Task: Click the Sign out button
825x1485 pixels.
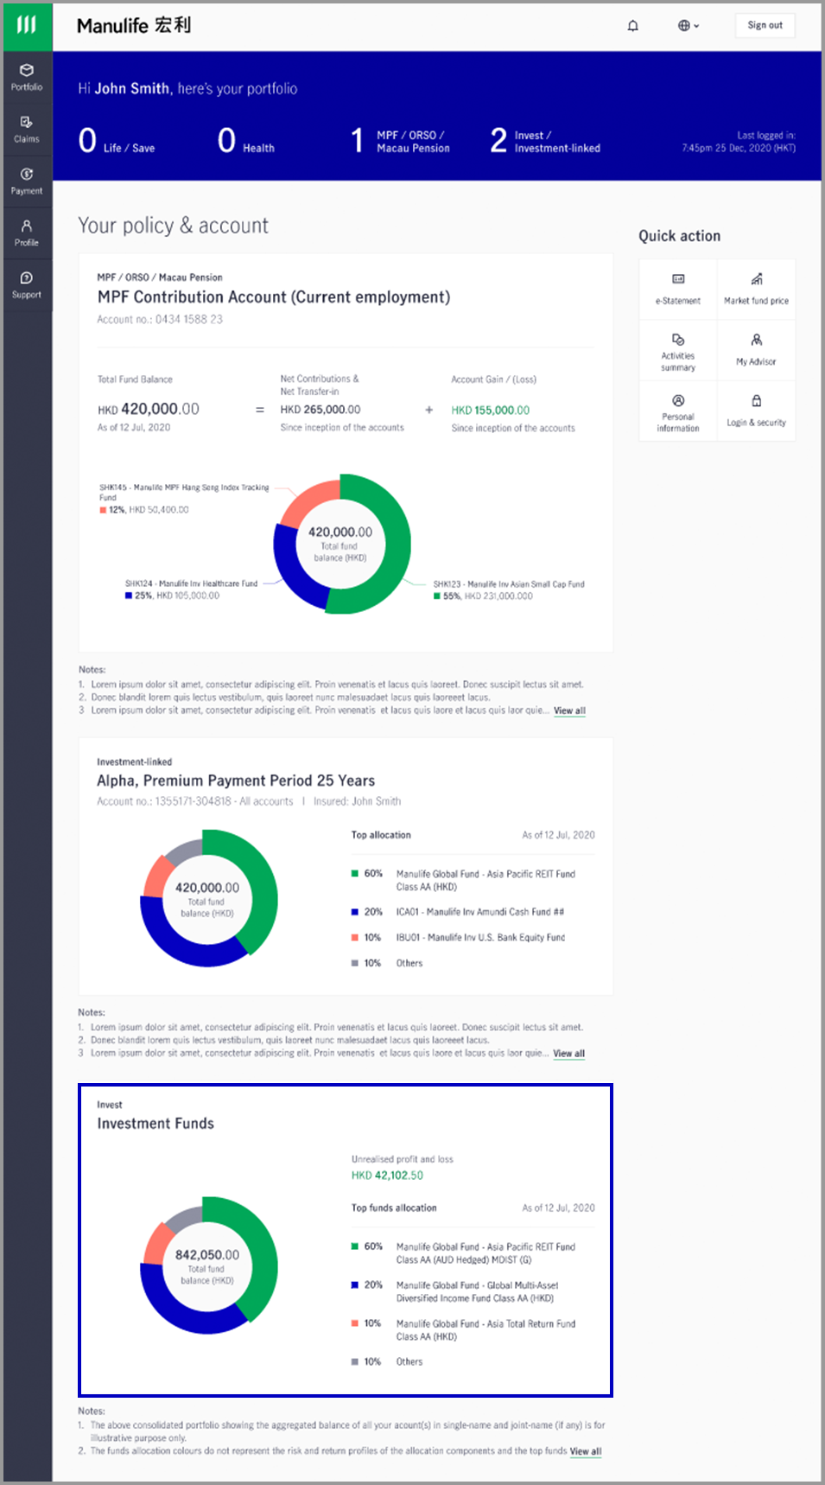Action: tap(765, 26)
